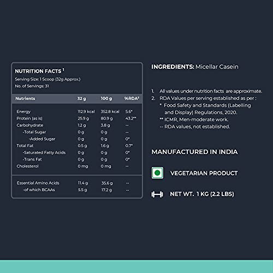Select the Protein (as is) row

(76, 118)
